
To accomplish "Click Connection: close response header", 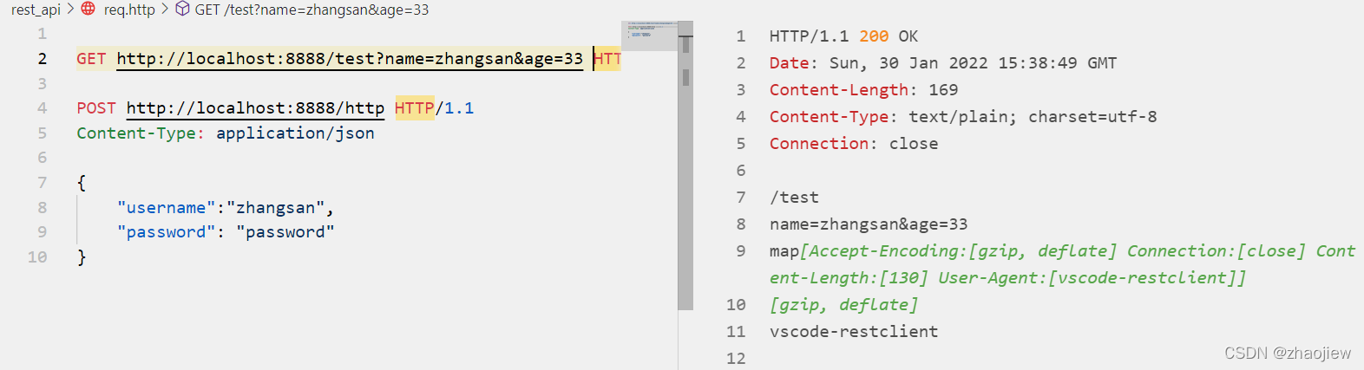I will coord(854,144).
